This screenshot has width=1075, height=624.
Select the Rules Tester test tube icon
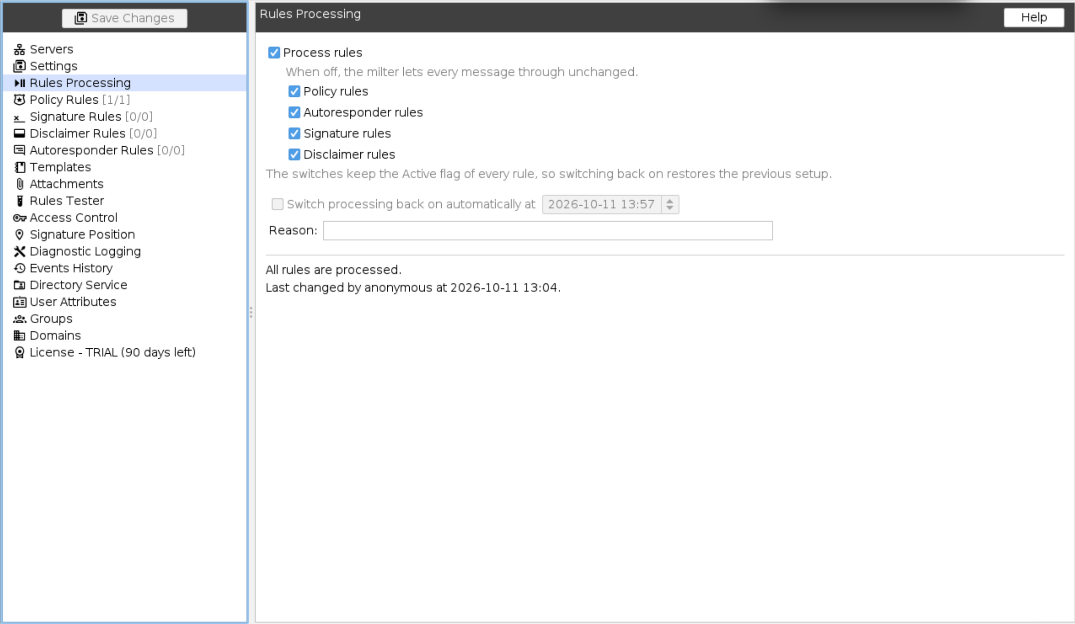pos(19,201)
